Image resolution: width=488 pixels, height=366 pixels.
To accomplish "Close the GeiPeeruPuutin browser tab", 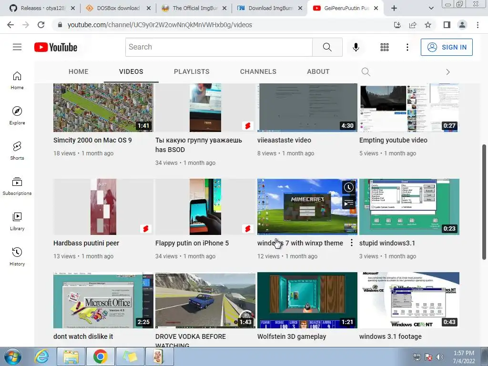I will 376,8.
